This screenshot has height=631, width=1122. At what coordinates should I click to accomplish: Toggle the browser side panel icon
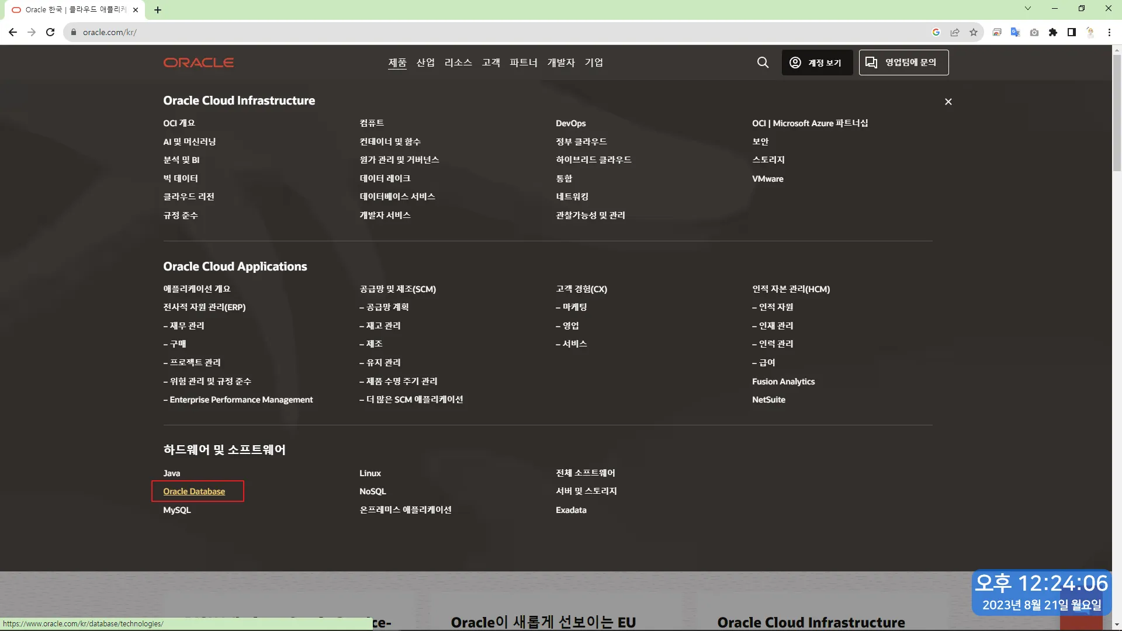(1072, 32)
